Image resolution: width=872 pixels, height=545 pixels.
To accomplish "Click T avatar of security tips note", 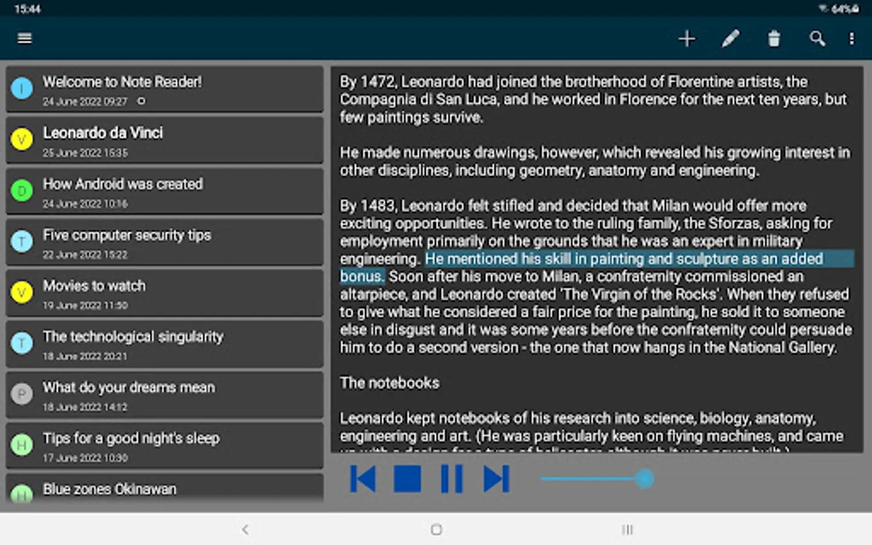I will 22,242.
